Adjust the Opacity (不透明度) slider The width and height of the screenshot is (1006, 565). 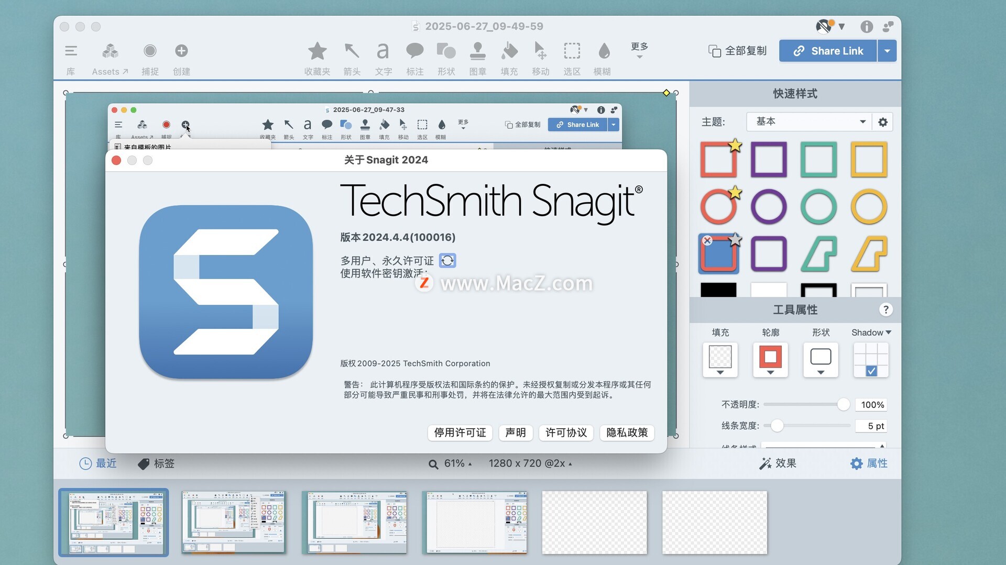pos(843,404)
